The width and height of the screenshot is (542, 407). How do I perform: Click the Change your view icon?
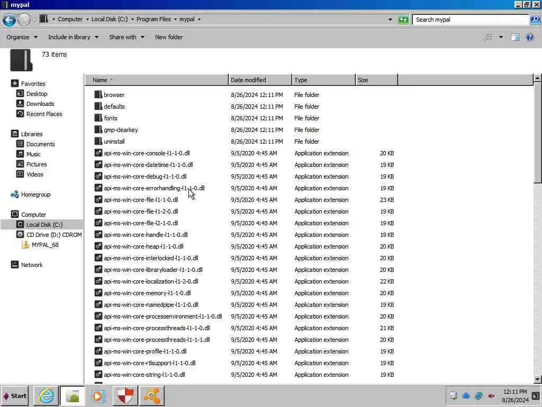[487, 37]
